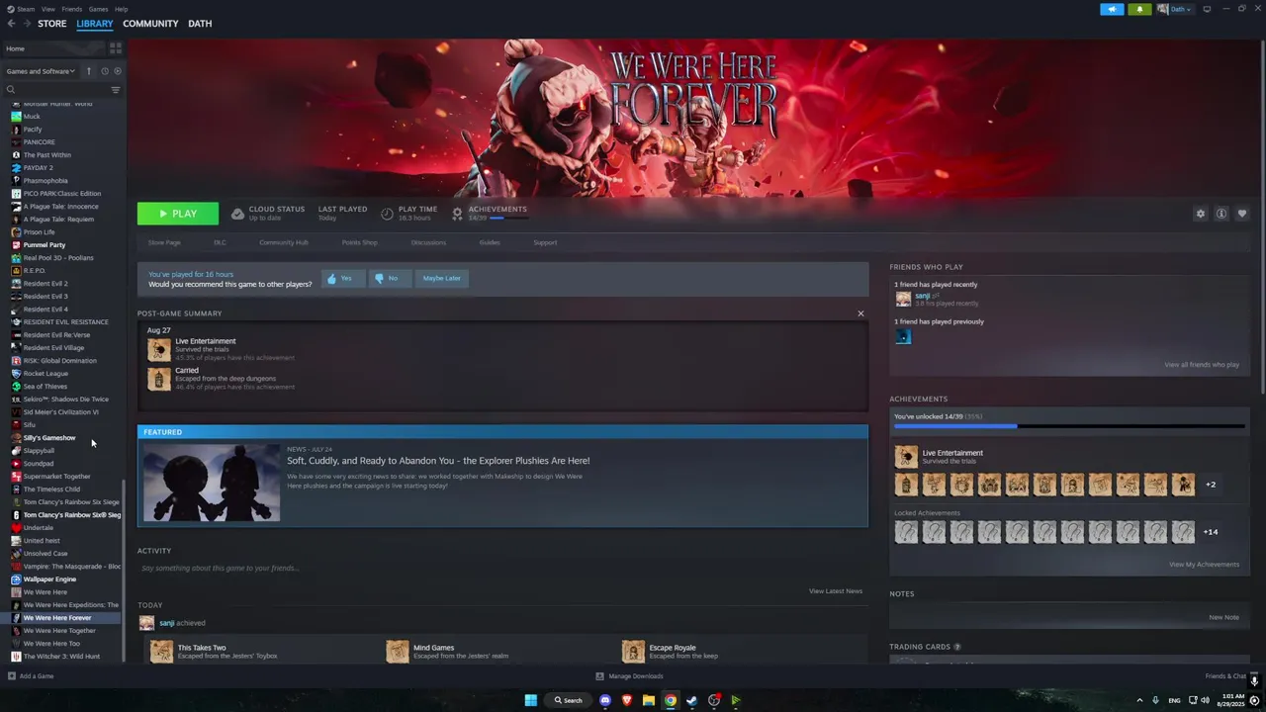Open advanced filter options icon
The image size is (1266, 712).
click(115, 90)
